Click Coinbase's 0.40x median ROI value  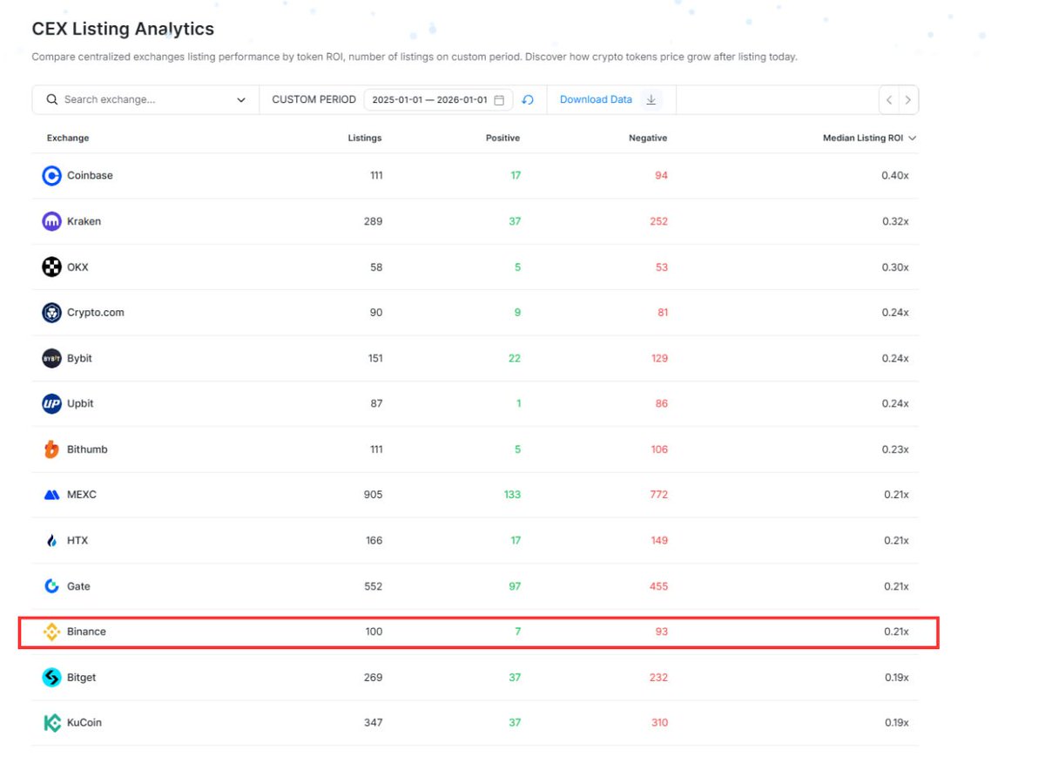[x=894, y=175]
